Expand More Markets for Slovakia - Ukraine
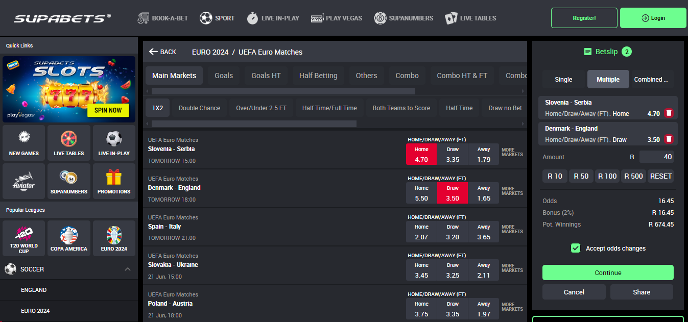Viewport: 688px width, 322px height. click(x=512, y=268)
